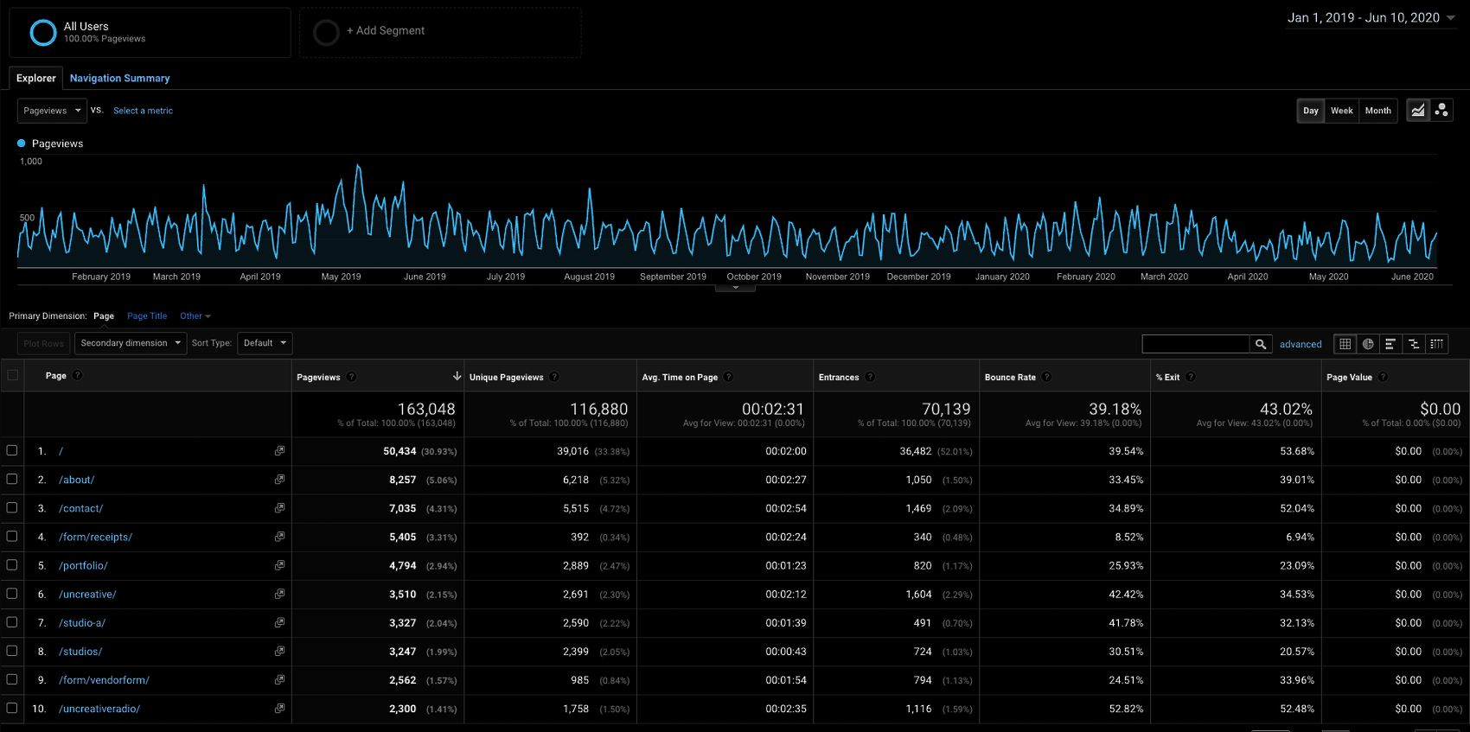Screen dimensions: 1470x732
Task: Select the Comparison view icon
Action: click(1414, 344)
